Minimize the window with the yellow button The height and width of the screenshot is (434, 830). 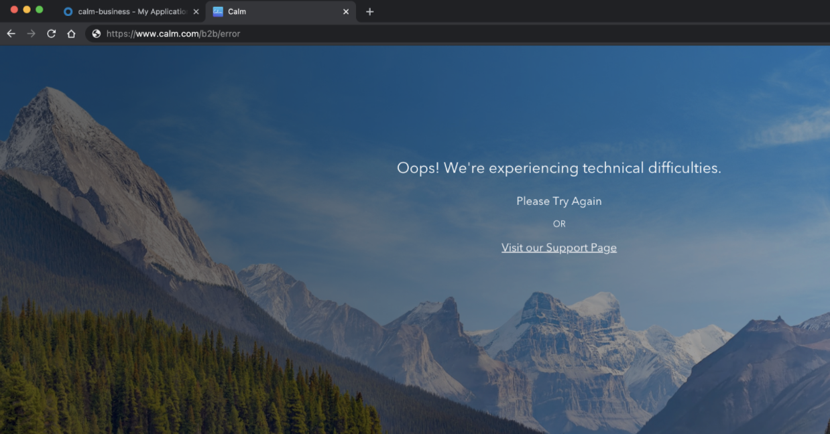(x=27, y=9)
